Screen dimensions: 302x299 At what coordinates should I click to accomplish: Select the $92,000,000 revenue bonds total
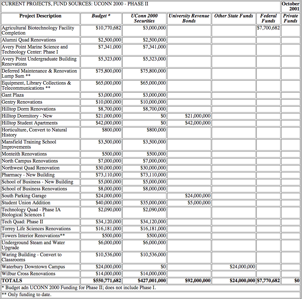point(197,281)
